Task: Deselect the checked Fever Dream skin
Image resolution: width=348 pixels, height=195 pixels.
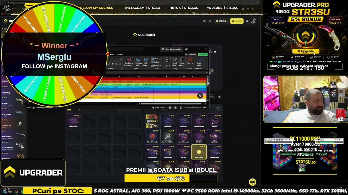Action: [x=199, y=152]
